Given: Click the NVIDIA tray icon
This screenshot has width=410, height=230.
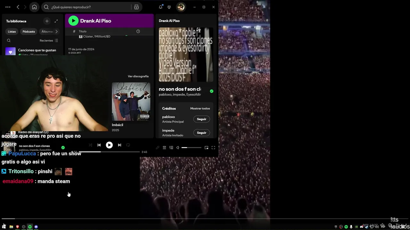Looking at the screenshot, I should (x=357, y=227).
